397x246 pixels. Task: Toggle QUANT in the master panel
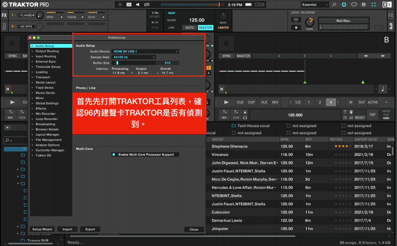click(x=172, y=20)
